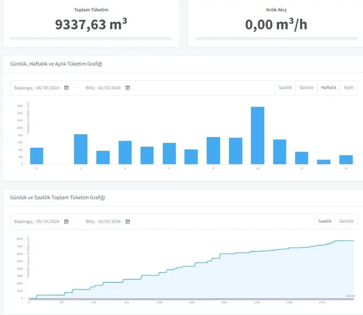Switch consumption chart to Aylık view
This screenshot has height=315, width=363.
[348, 88]
